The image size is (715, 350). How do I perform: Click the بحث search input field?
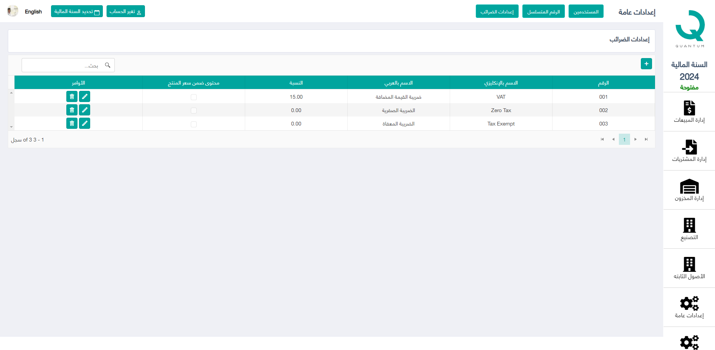click(63, 66)
